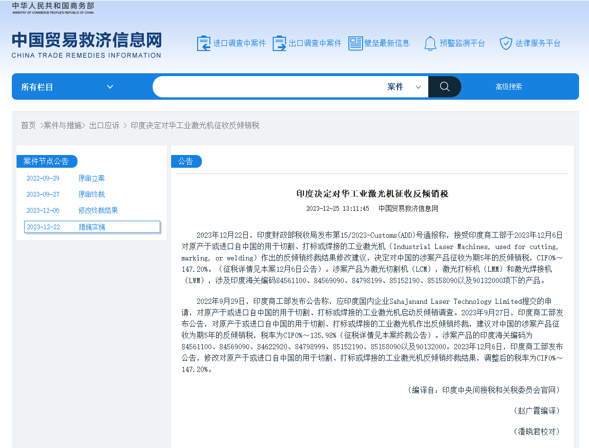This screenshot has width=589, height=448.
Task: Open 预警监测平台 link
Action: point(462,43)
